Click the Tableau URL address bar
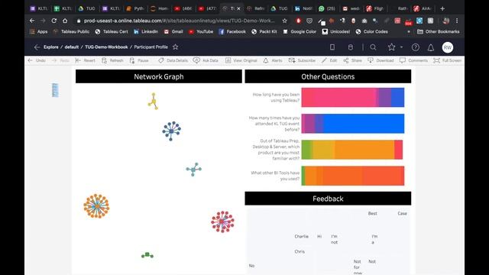Viewport: 489px width, 275px height. click(x=180, y=21)
